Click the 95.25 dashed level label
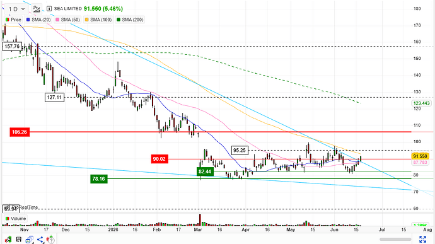The width and height of the screenshot is (435, 244). point(240,151)
